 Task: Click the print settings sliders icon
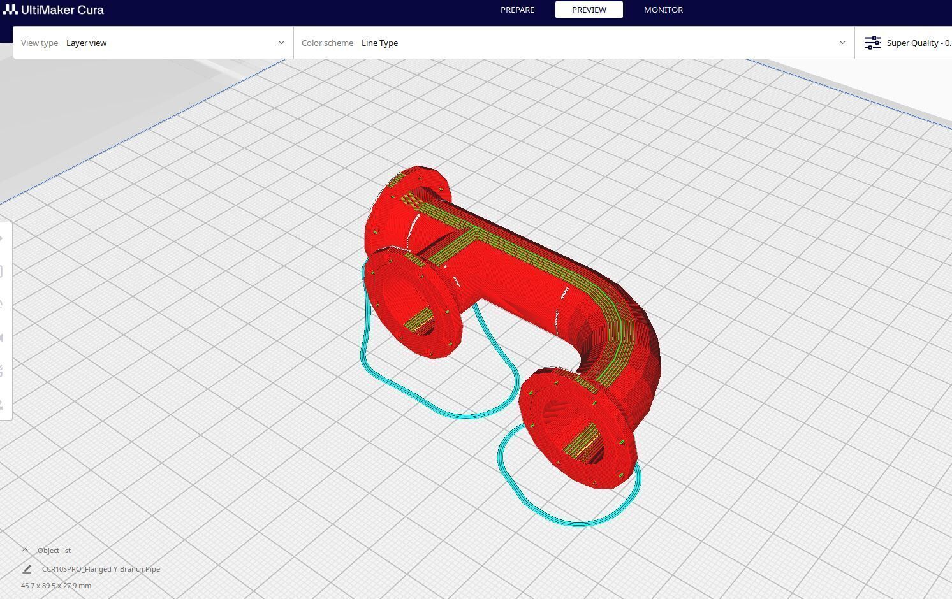tap(872, 43)
